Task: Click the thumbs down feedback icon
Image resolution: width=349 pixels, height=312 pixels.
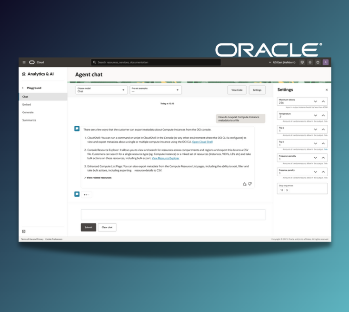Action: pos(250,184)
